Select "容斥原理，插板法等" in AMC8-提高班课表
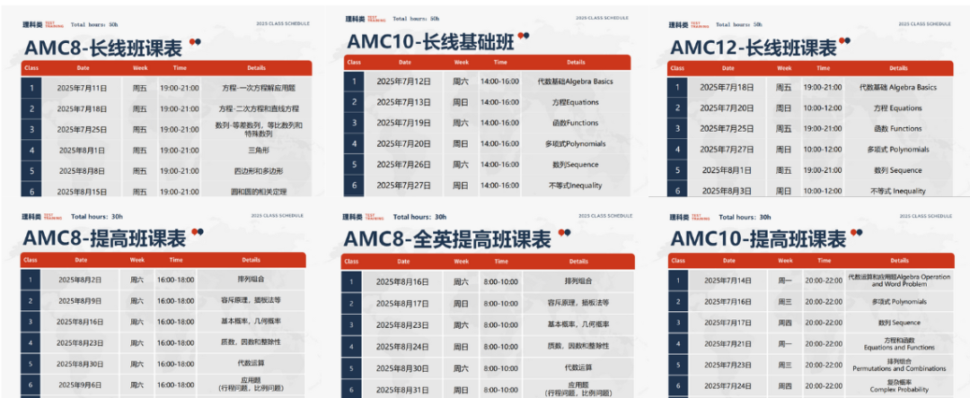This screenshot has height=398, width=970. click(251, 301)
